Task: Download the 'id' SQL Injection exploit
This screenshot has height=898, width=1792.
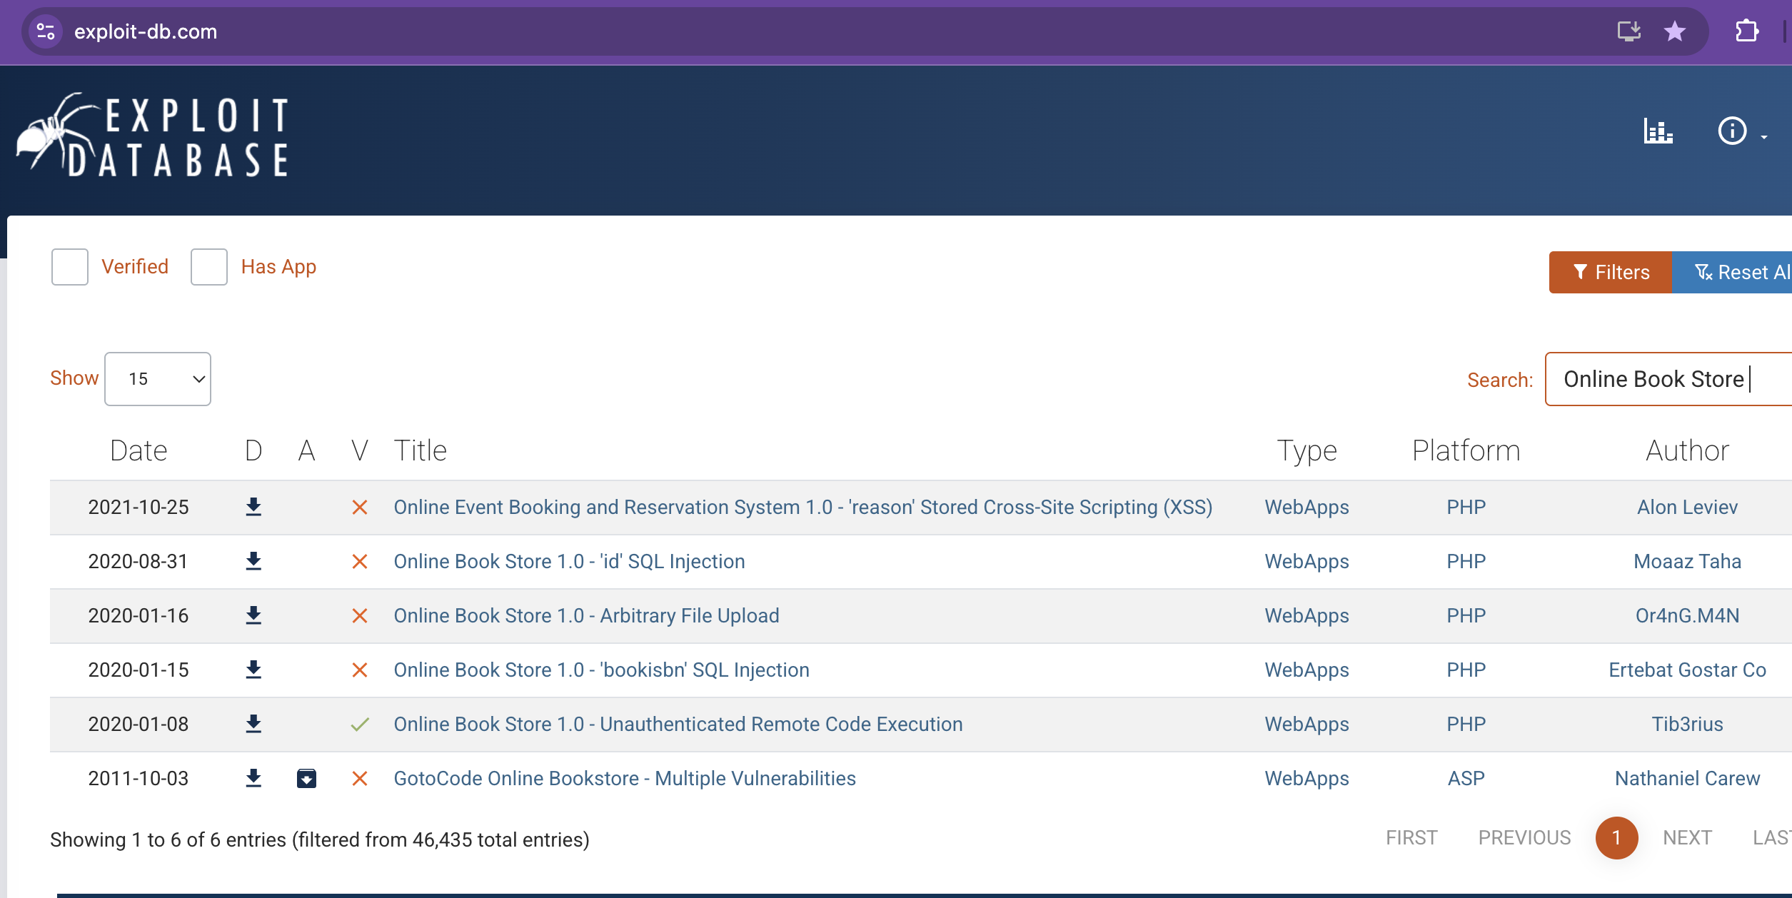Action: 253,562
